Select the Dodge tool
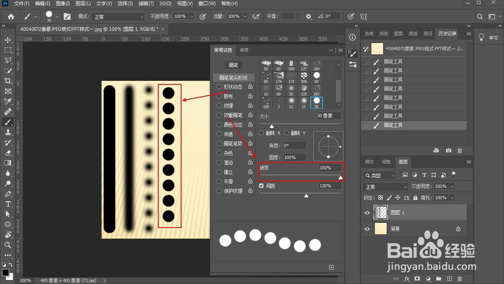504x284 pixels. pyautogui.click(x=8, y=183)
